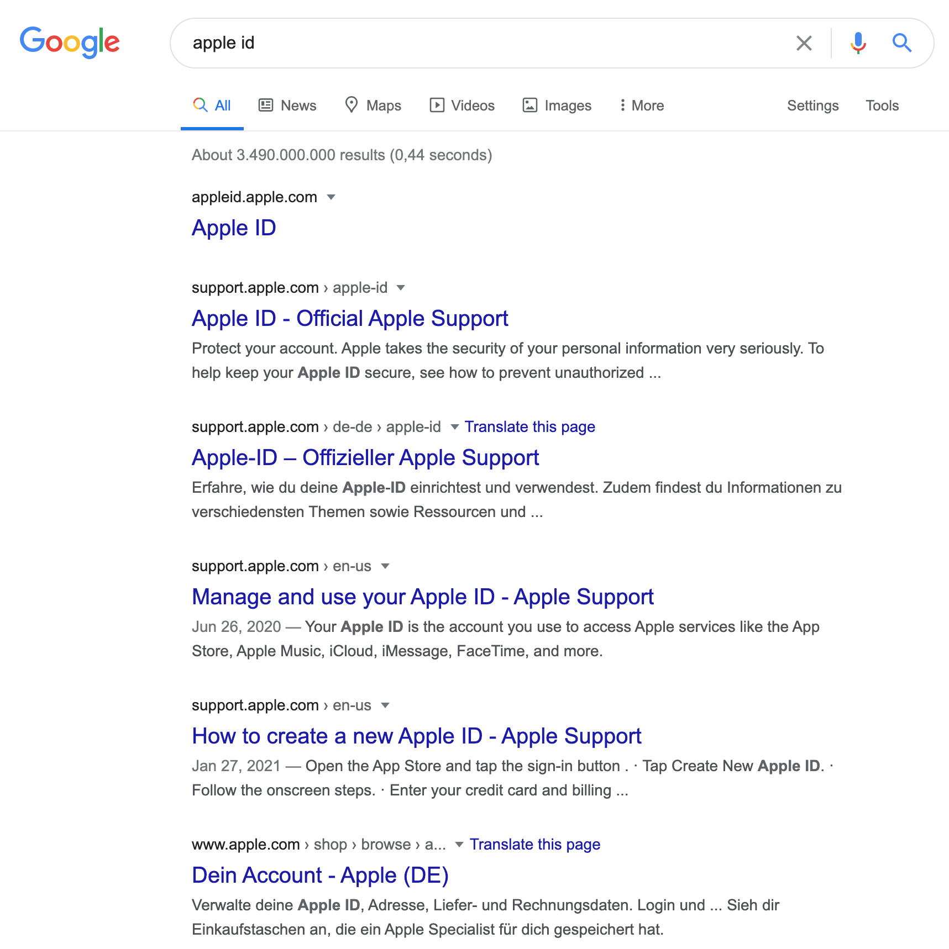Screen dimensions: 949x949
Task: Open the Apple ID appleid.apple.com result
Action: point(234,228)
